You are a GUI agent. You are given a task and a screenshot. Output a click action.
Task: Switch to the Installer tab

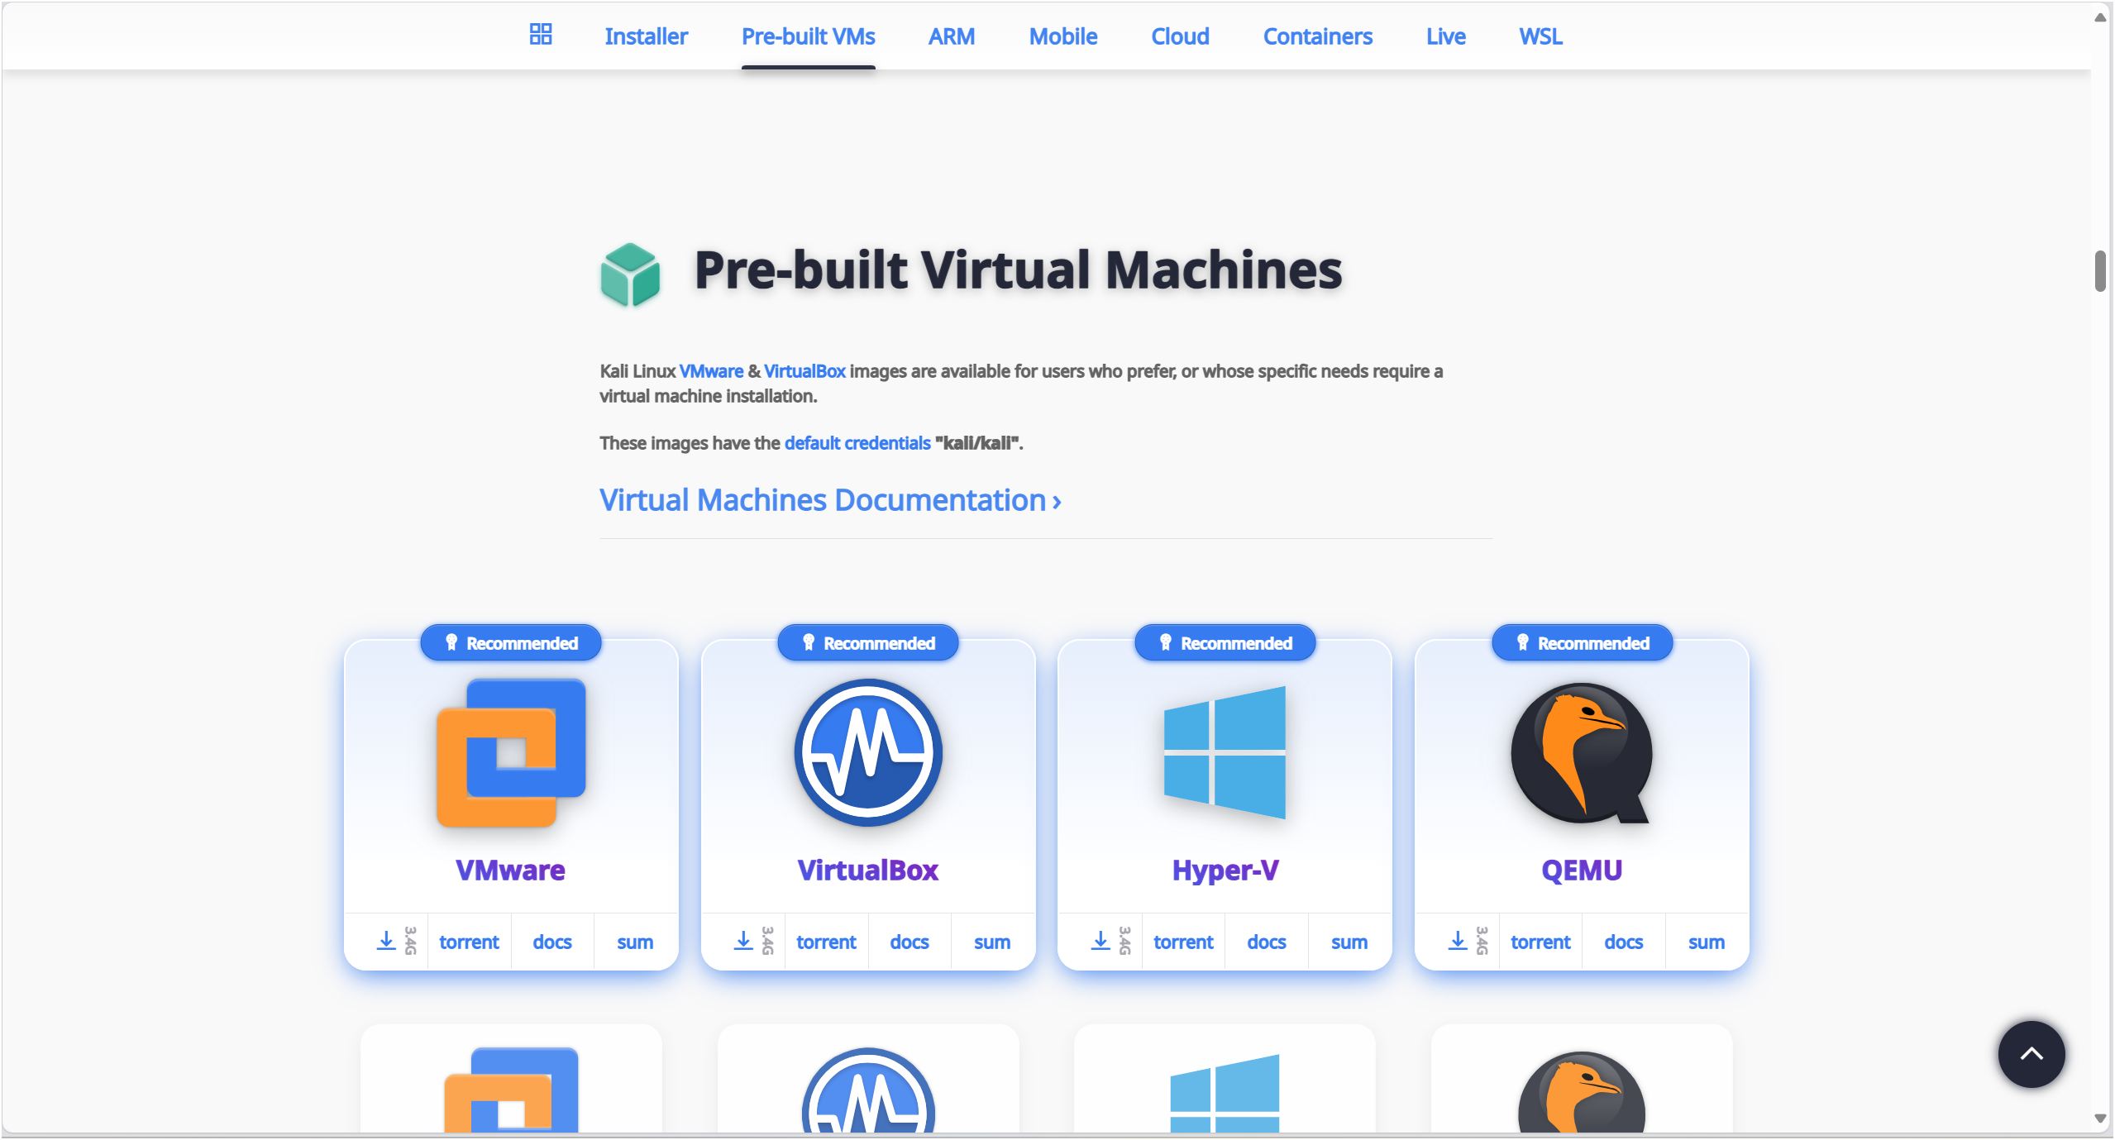646,36
